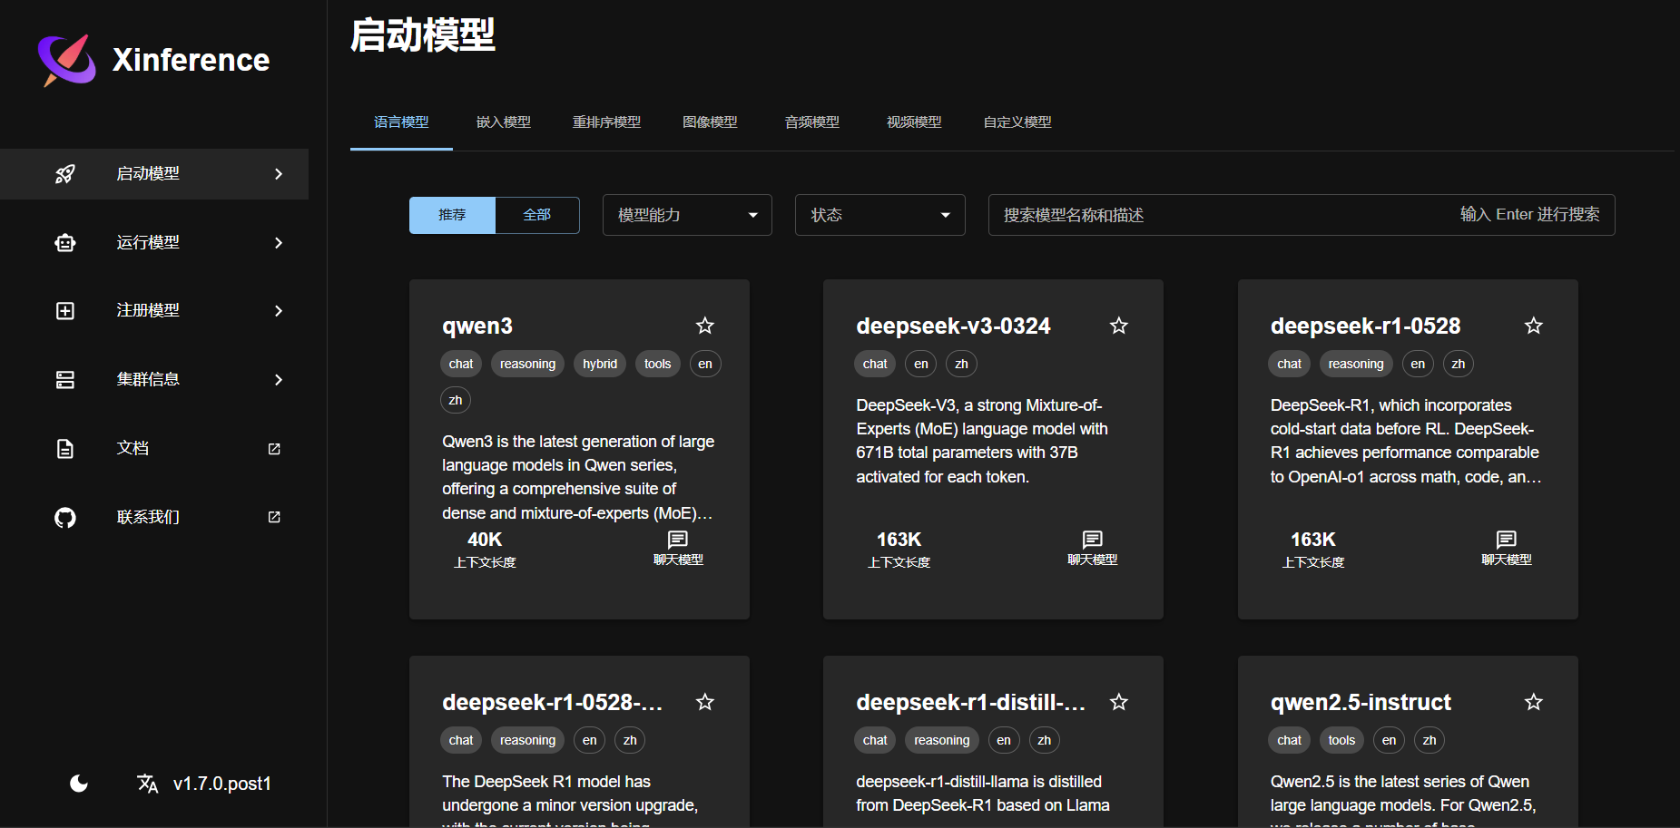
Task: Click chat model icon on deepseek-v3-0324 card
Action: tap(1093, 540)
